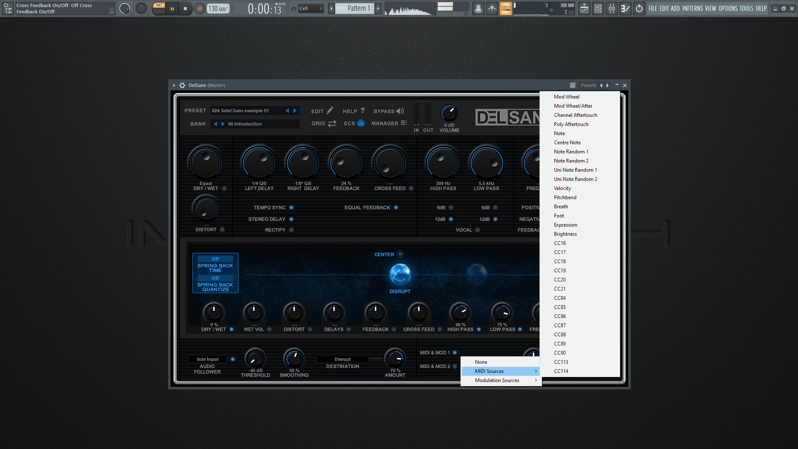Click the DelSane title bar grid icon

pos(573,85)
